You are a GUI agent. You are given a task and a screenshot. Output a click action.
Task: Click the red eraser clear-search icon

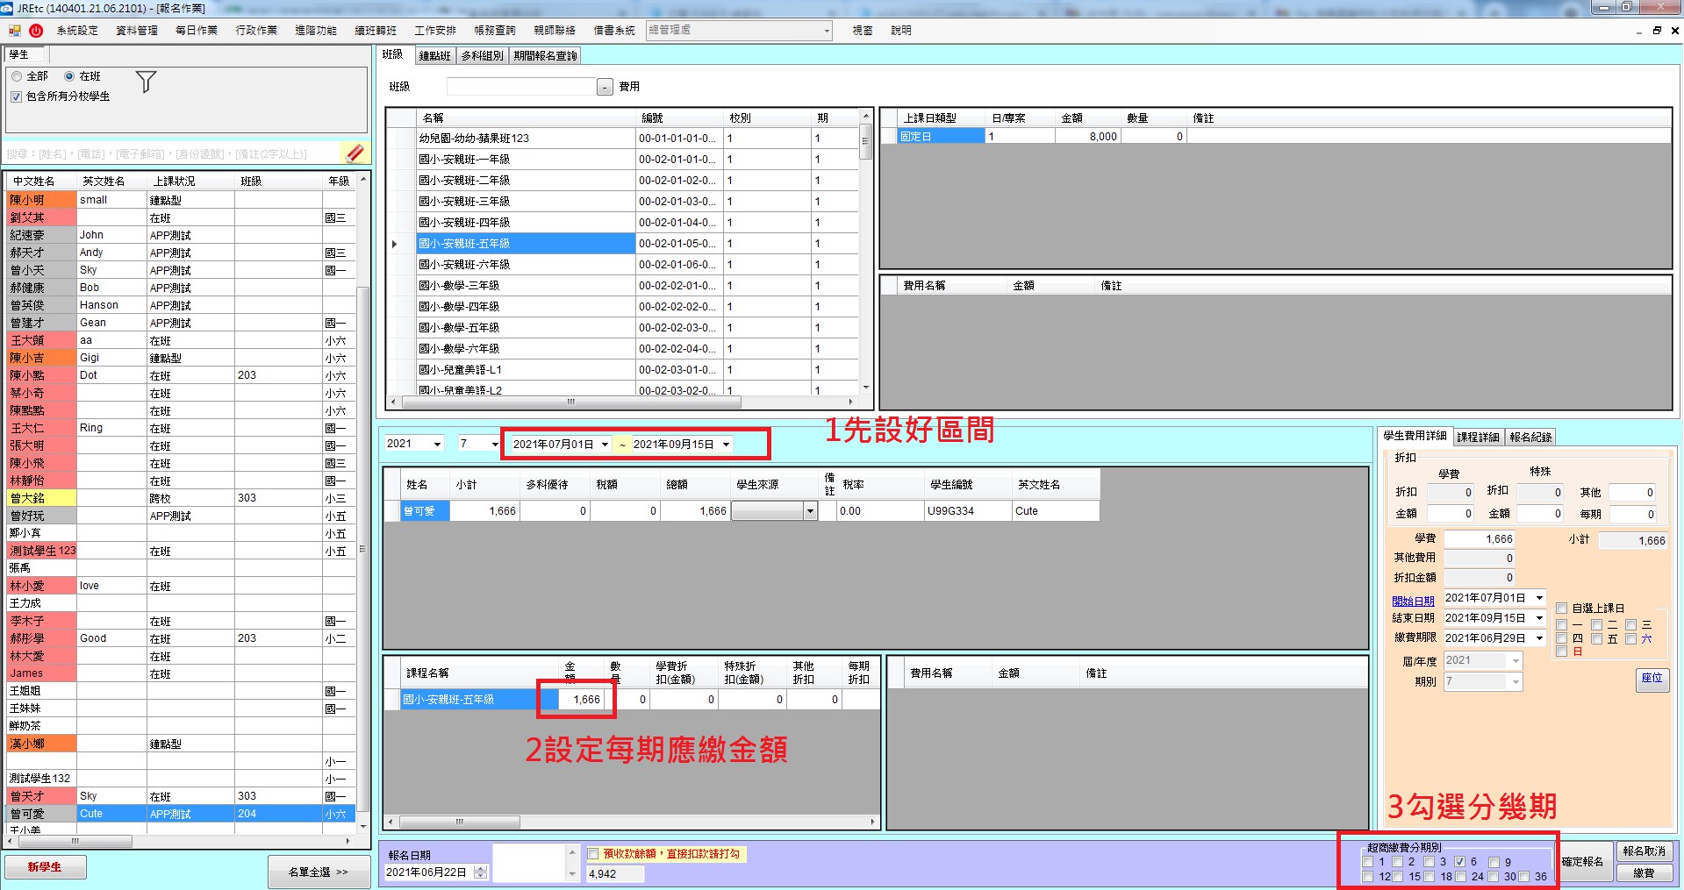coord(355,153)
